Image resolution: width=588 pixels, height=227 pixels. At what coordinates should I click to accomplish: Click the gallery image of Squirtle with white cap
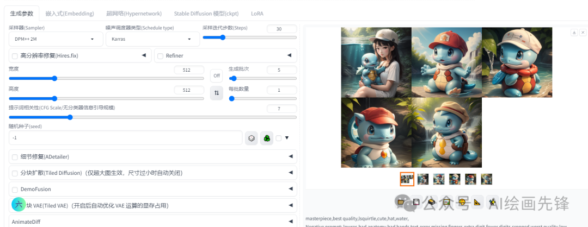(517, 62)
